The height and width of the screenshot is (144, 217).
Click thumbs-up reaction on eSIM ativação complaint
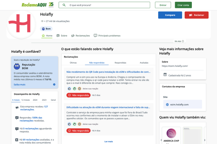tap(69, 124)
